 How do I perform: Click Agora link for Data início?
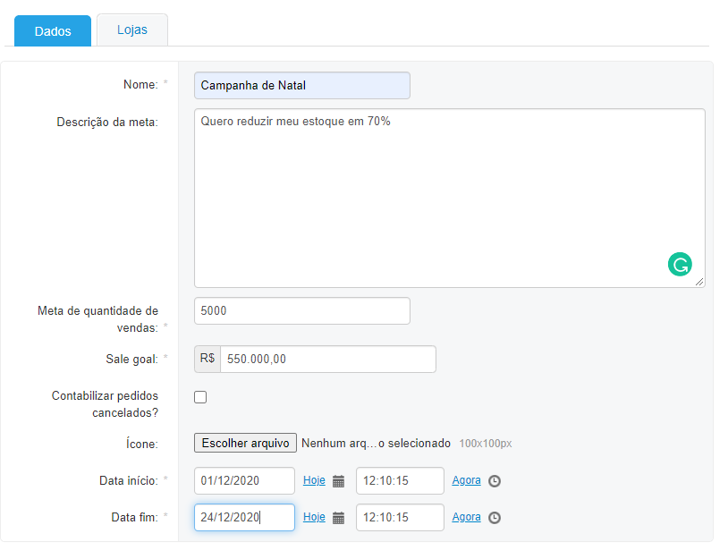point(466,480)
